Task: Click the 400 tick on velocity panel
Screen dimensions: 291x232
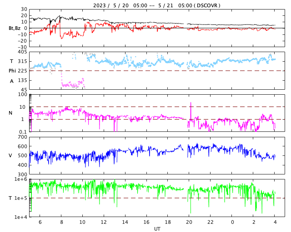Action: pyautogui.click(x=22, y=165)
